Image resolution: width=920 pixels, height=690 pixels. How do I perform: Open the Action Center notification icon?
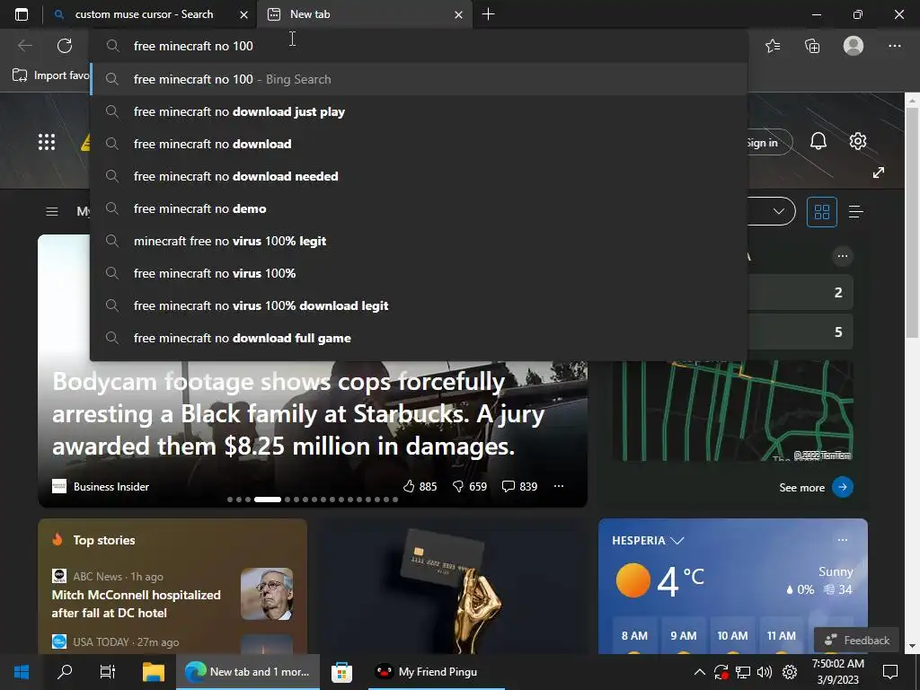[x=890, y=672]
